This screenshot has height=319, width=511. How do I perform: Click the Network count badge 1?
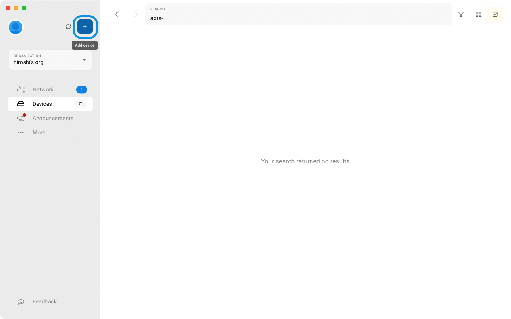click(82, 89)
